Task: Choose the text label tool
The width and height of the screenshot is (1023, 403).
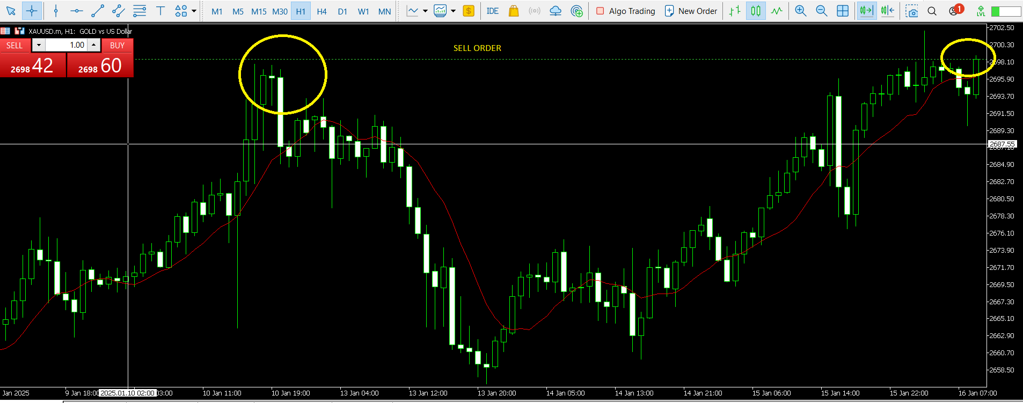Action: pyautogui.click(x=160, y=11)
